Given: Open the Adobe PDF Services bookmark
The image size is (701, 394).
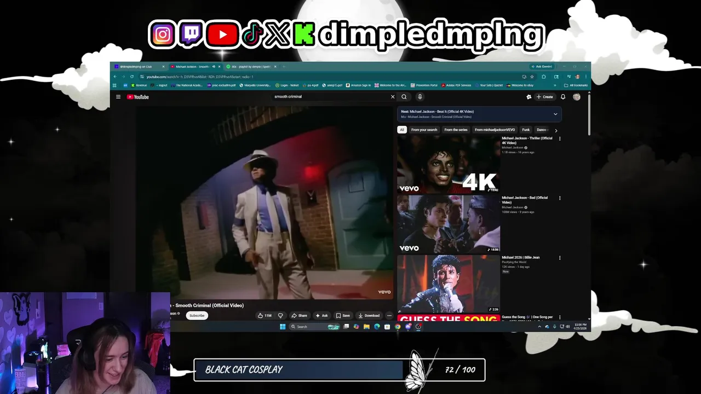Looking at the screenshot, I should (x=456, y=85).
